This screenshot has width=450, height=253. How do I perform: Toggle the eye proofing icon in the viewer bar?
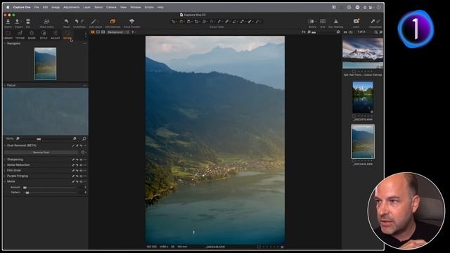coord(345,32)
